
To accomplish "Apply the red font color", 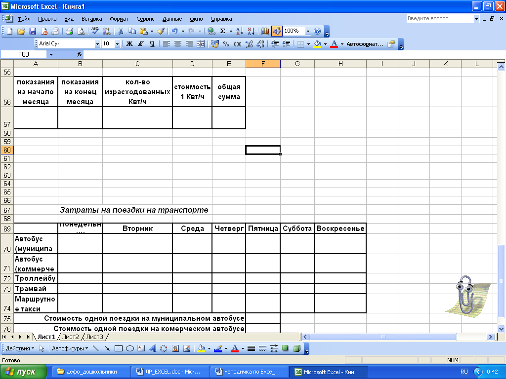I will 334,44.
